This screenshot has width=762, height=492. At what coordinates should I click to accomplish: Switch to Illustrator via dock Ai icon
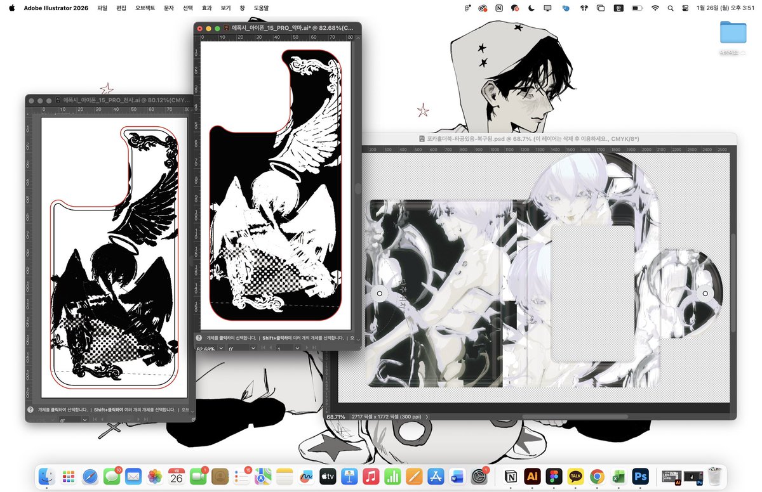click(532, 476)
